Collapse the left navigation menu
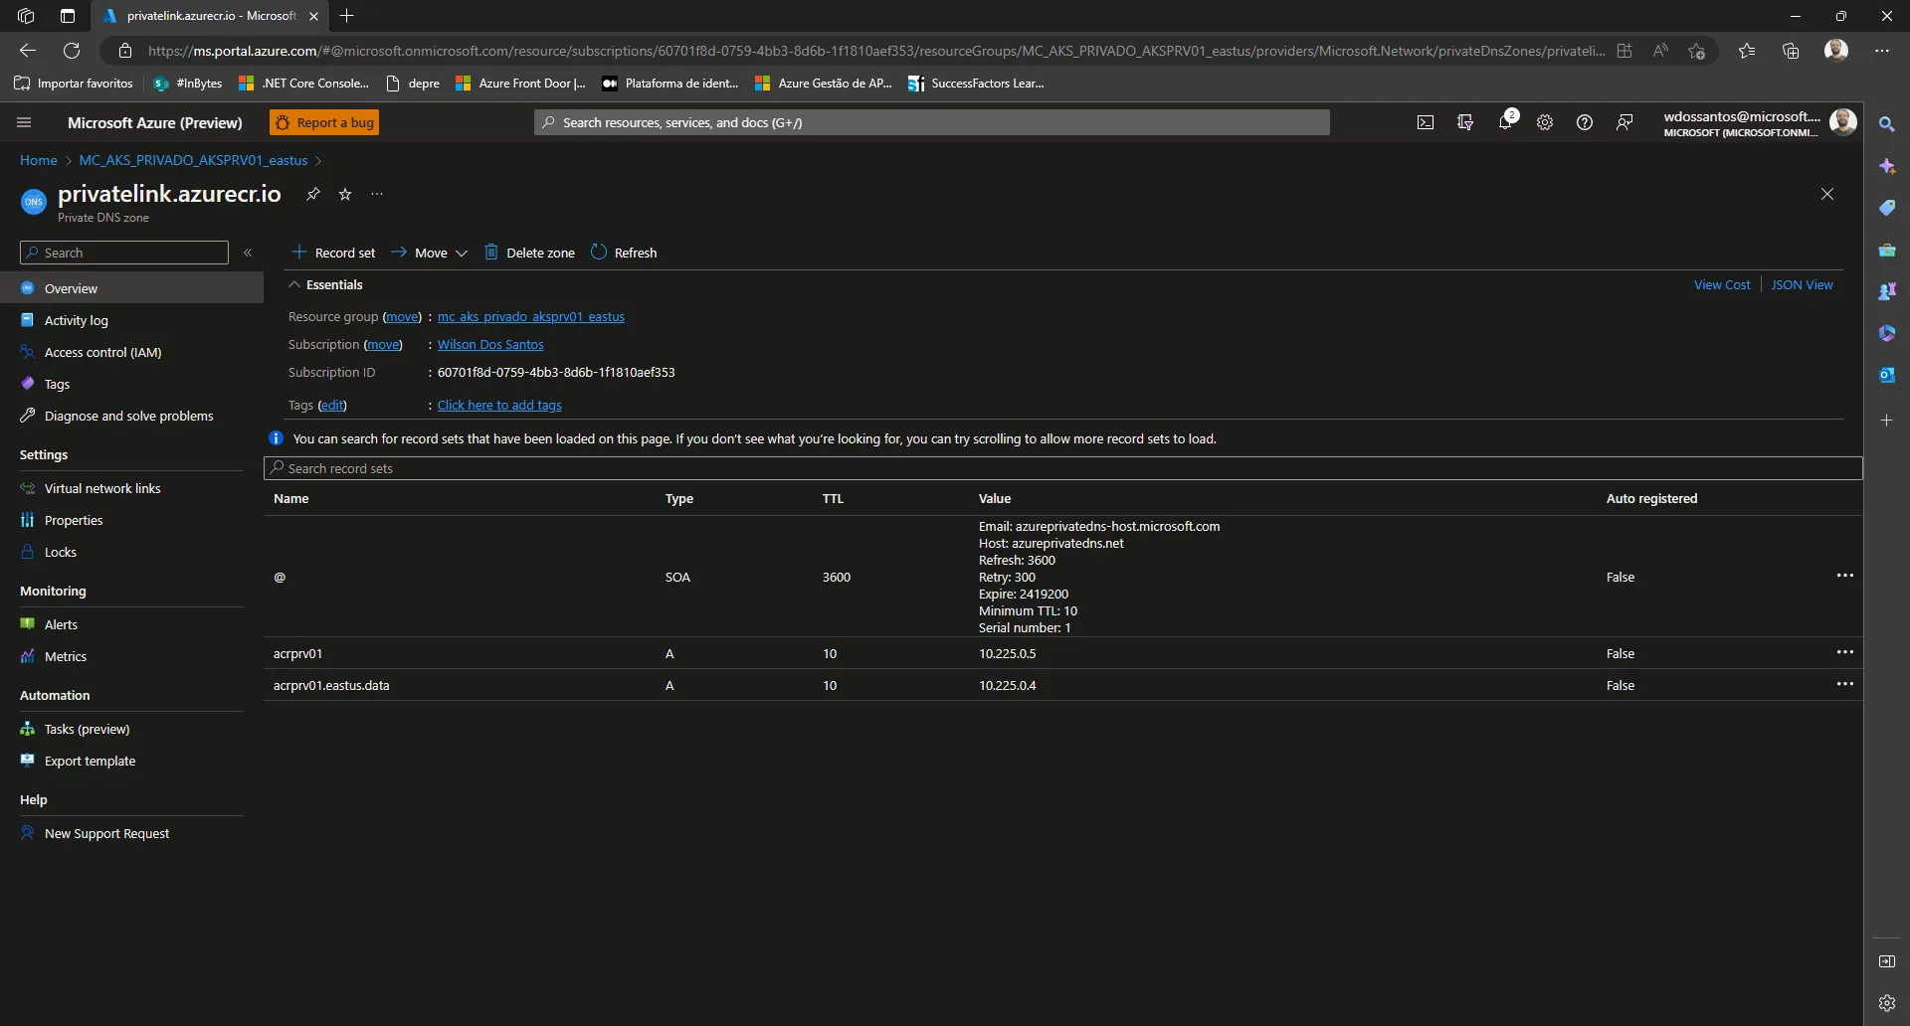 (248, 253)
